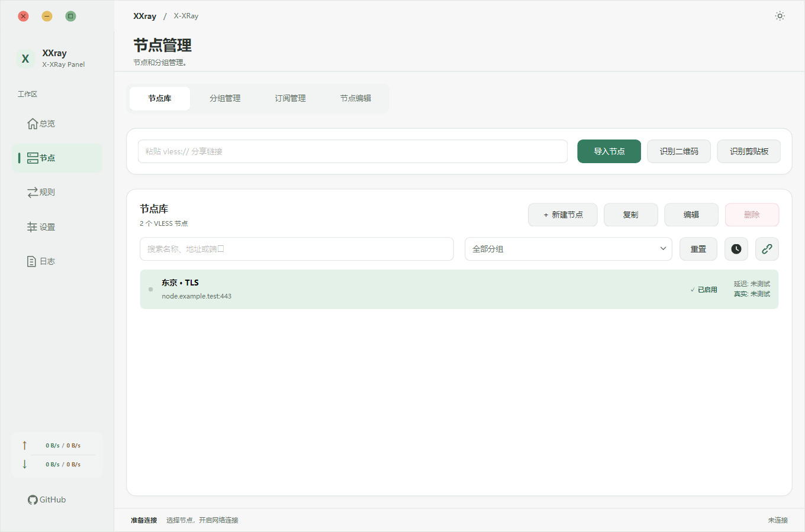The width and height of the screenshot is (805, 532).
Task: Switch to the 节点库 tab
Action: click(x=160, y=98)
